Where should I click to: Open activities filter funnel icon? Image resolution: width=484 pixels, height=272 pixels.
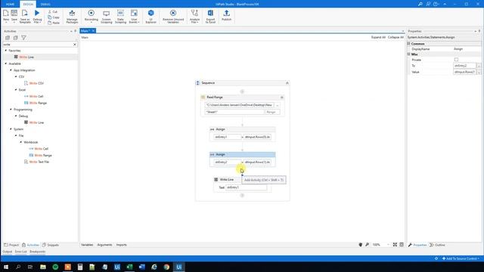click(23, 38)
